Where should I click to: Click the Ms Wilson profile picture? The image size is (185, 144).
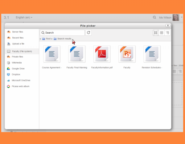(176, 18)
